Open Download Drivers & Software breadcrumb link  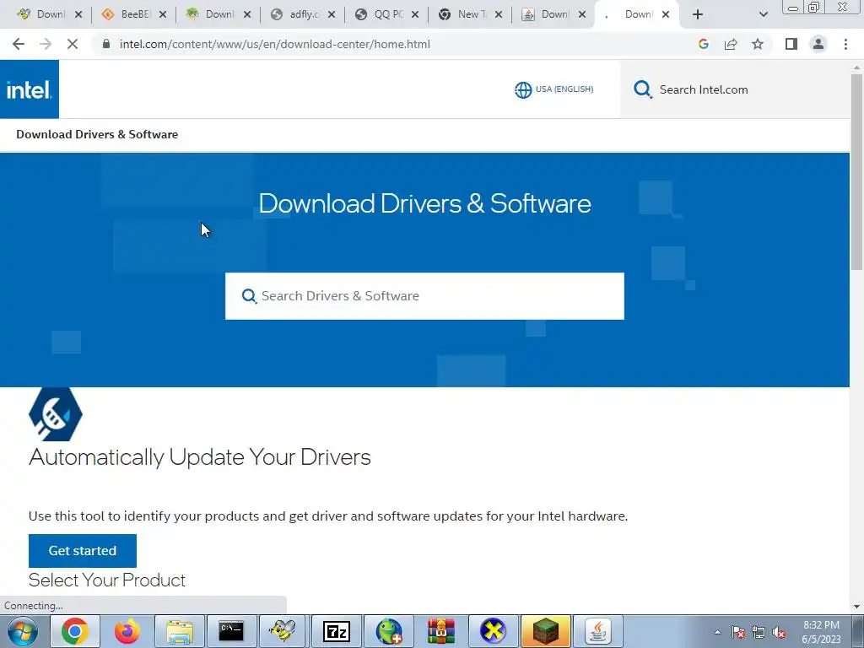(x=97, y=134)
